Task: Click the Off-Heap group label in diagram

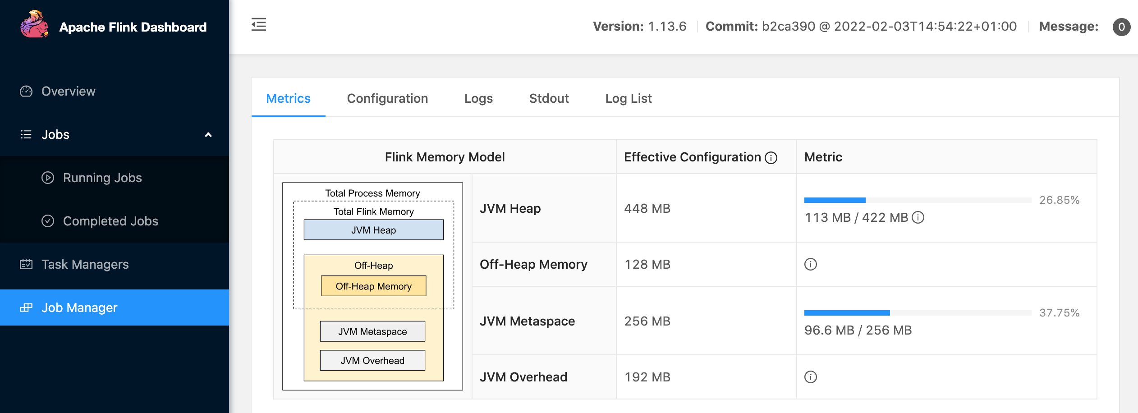Action: pos(373,266)
